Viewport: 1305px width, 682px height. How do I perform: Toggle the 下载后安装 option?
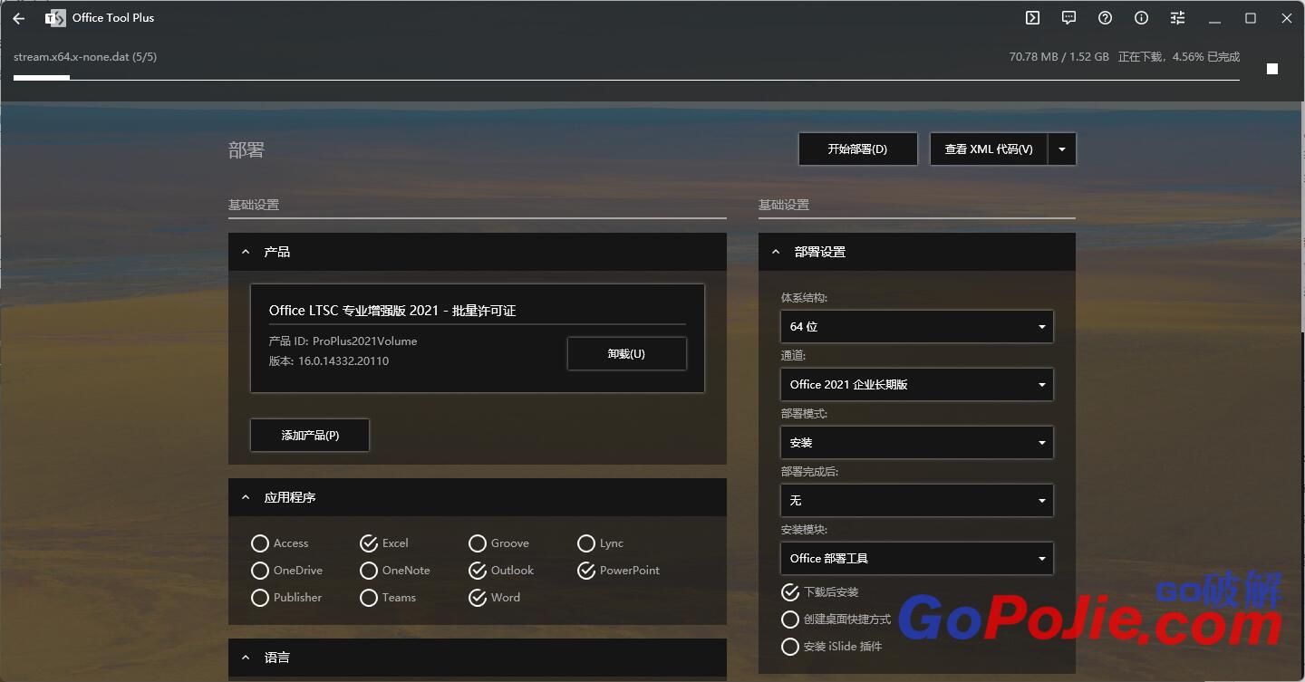pos(819,592)
